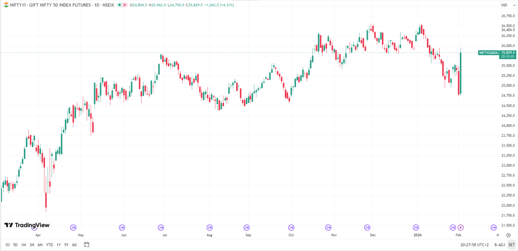Viewport: 518px width, 251px height.
Task: Open the Go to date calendar icon
Action: tap(85, 245)
